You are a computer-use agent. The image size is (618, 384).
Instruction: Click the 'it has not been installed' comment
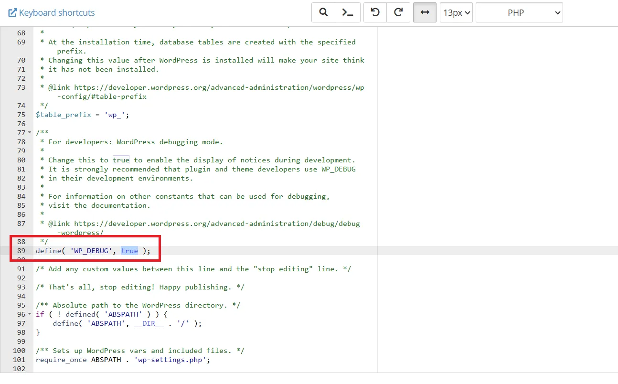[x=99, y=69]
